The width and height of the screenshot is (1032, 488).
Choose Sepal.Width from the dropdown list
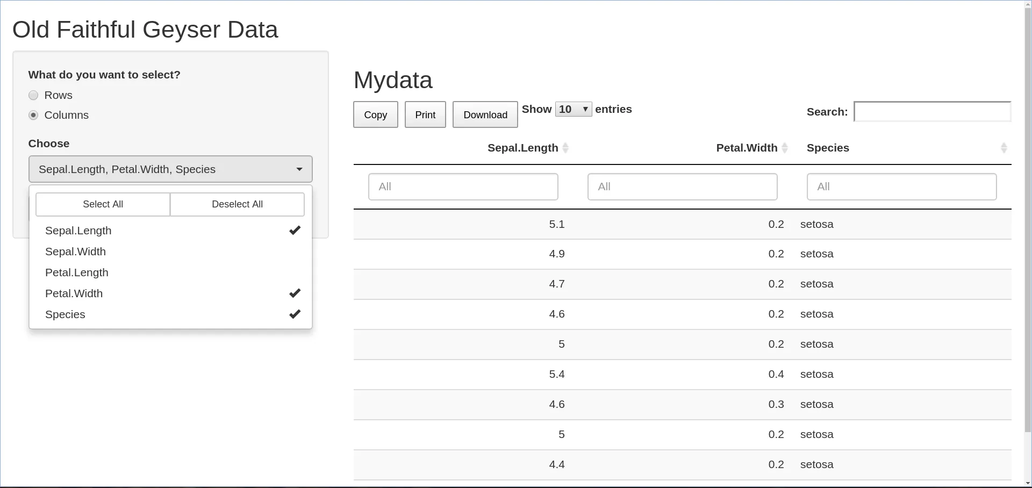76,252
